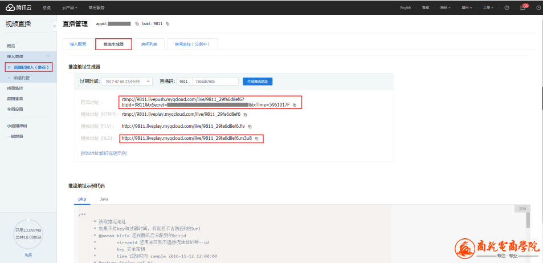
Task: Open the help question mark icon
Action: pyautogui.click(x=507, y=8)
